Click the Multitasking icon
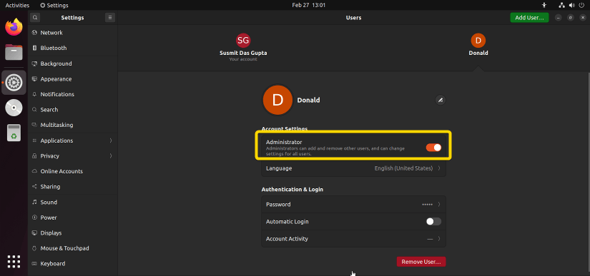The image size is (590, 276). point(34,125)
